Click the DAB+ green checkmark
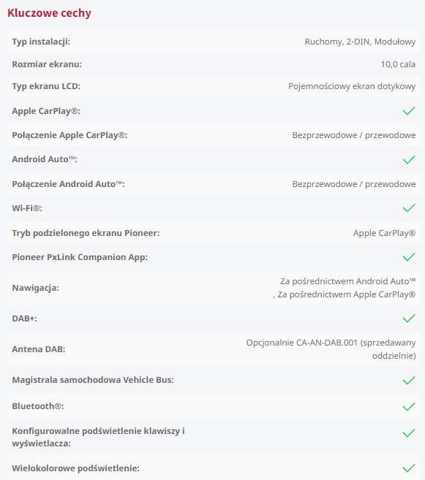 409,319
